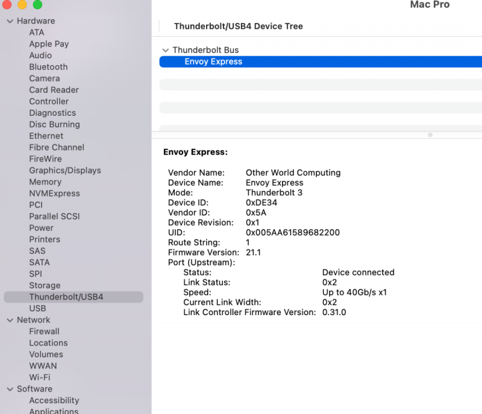This screenshot has width=482, height=414.
Task: Select Disc Burning in sidebar
Action: (x=54, y=124)
